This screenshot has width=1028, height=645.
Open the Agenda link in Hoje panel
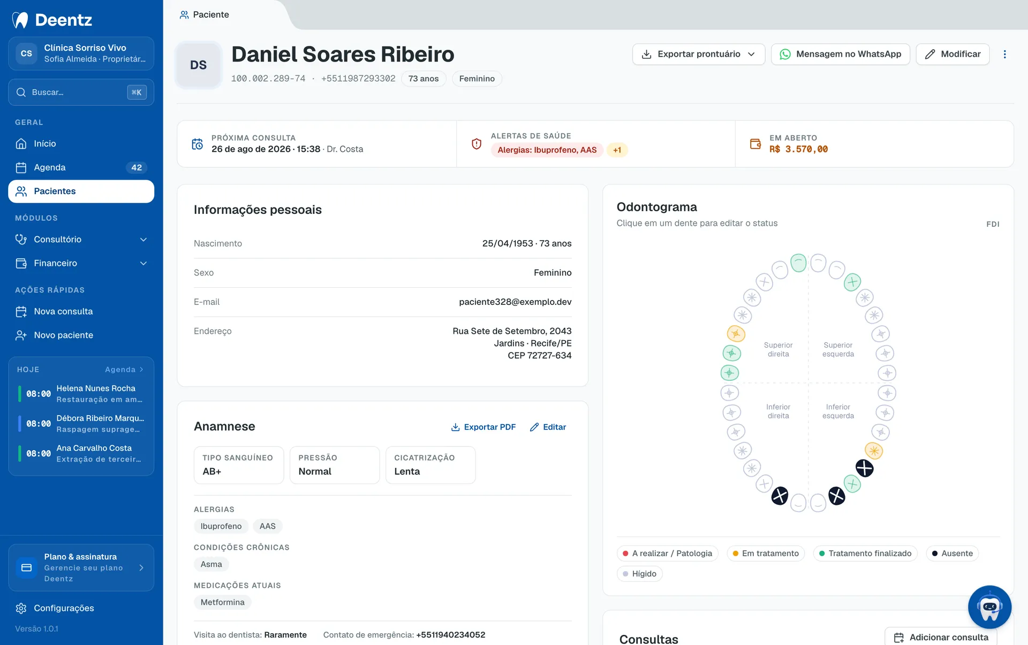[x=124, y=370]
